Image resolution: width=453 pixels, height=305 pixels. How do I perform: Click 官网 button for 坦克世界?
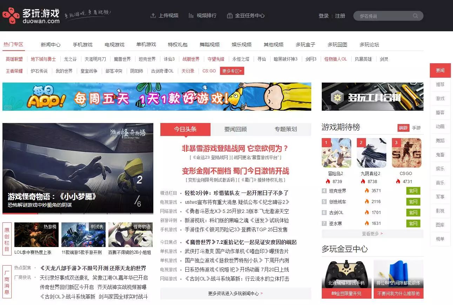click(413, 191)
